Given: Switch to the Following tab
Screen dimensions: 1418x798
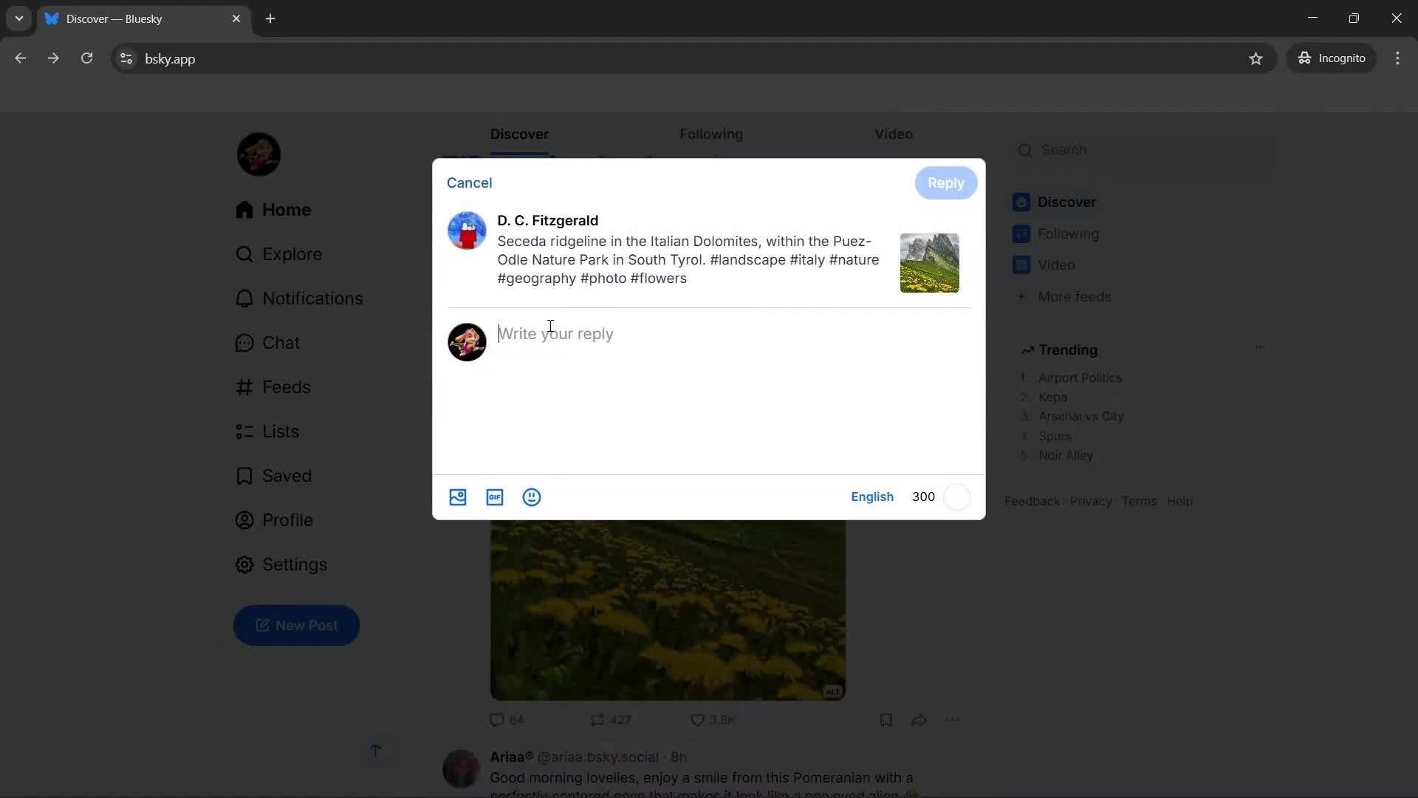Looking at the screenshot, I should pyautogui.click(x=711, y=134).
